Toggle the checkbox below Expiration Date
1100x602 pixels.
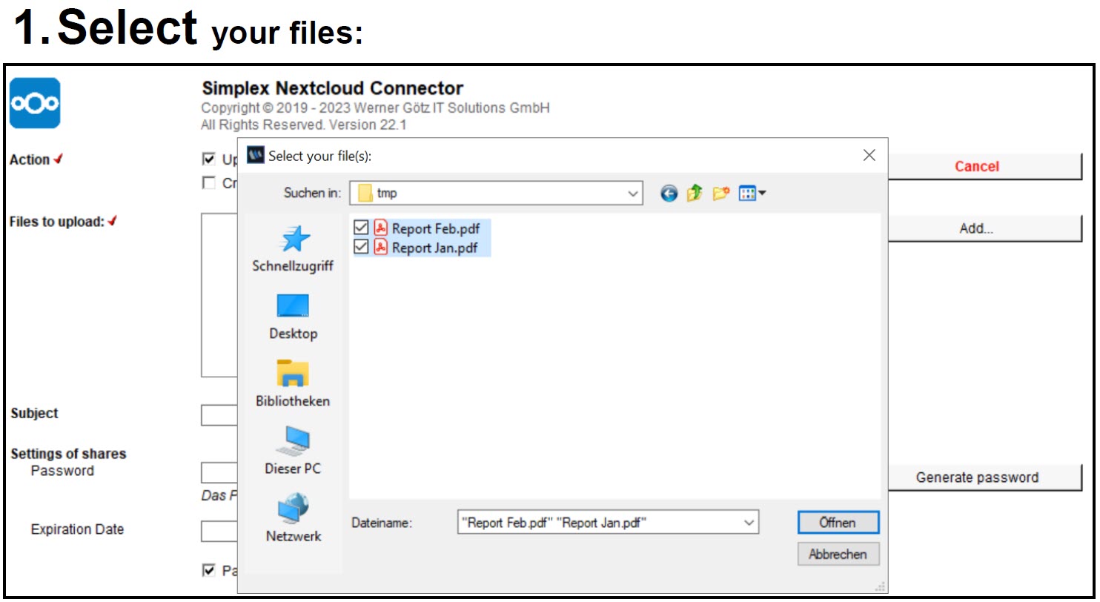click(x=209, y=570)
